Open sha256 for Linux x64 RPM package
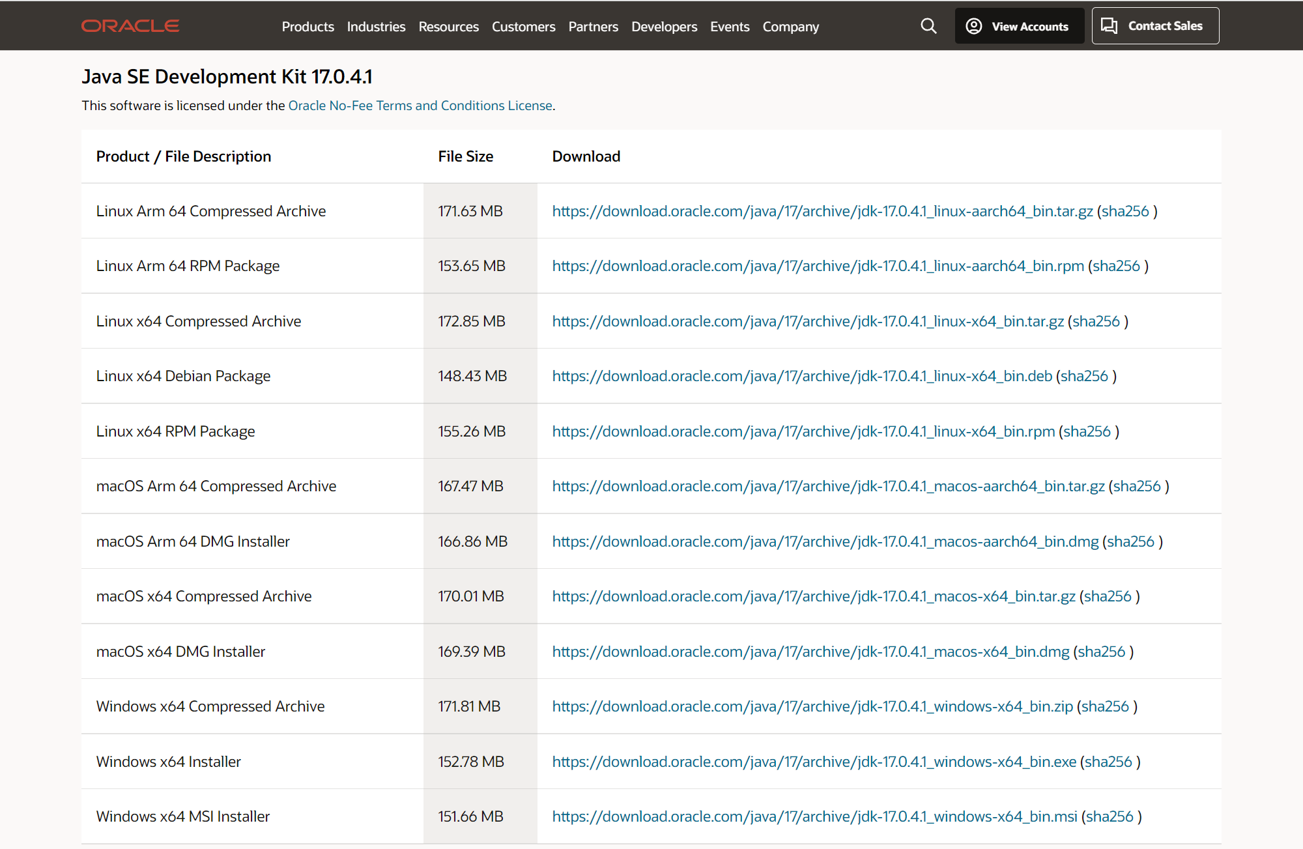This screenshot has height=849, width=1303. [1087, 431]
